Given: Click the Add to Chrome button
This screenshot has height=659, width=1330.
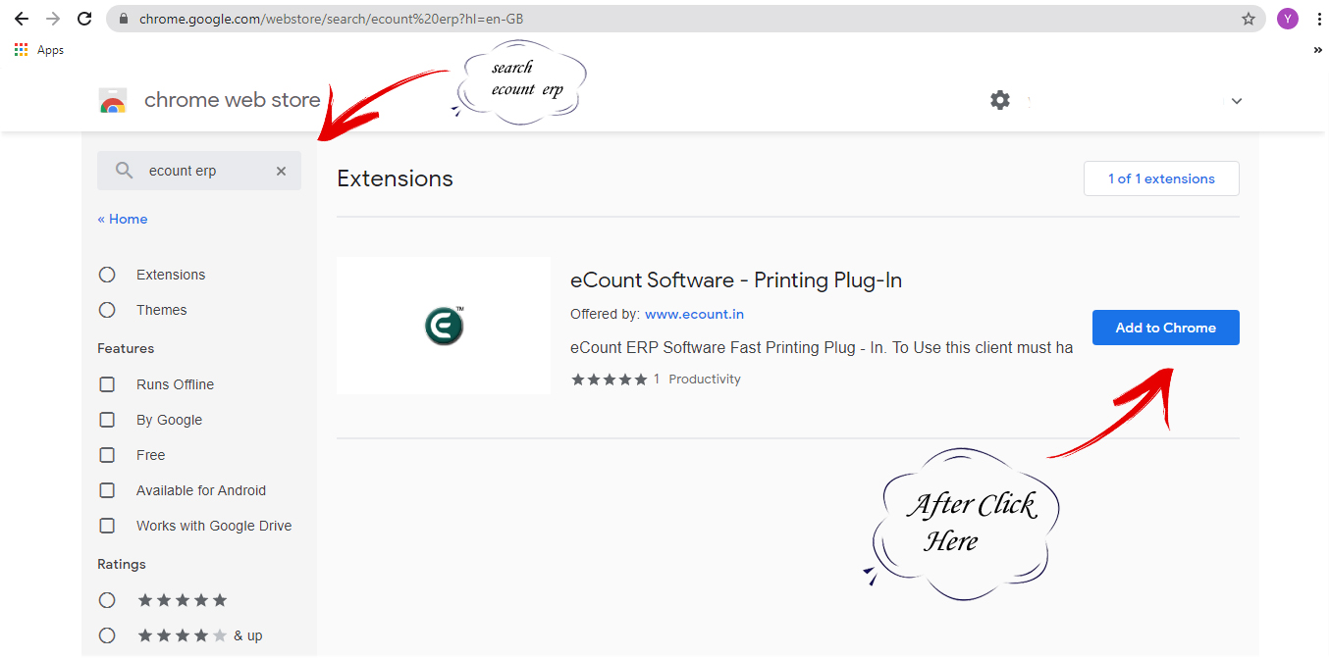Looking at the screenshot, I should pos(1166,328).
